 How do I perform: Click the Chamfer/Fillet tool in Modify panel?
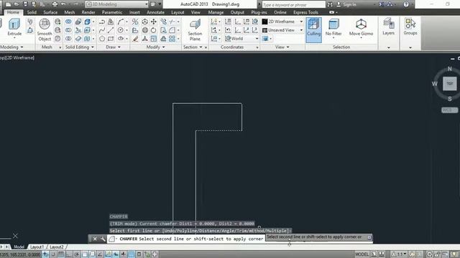point(172,30)
